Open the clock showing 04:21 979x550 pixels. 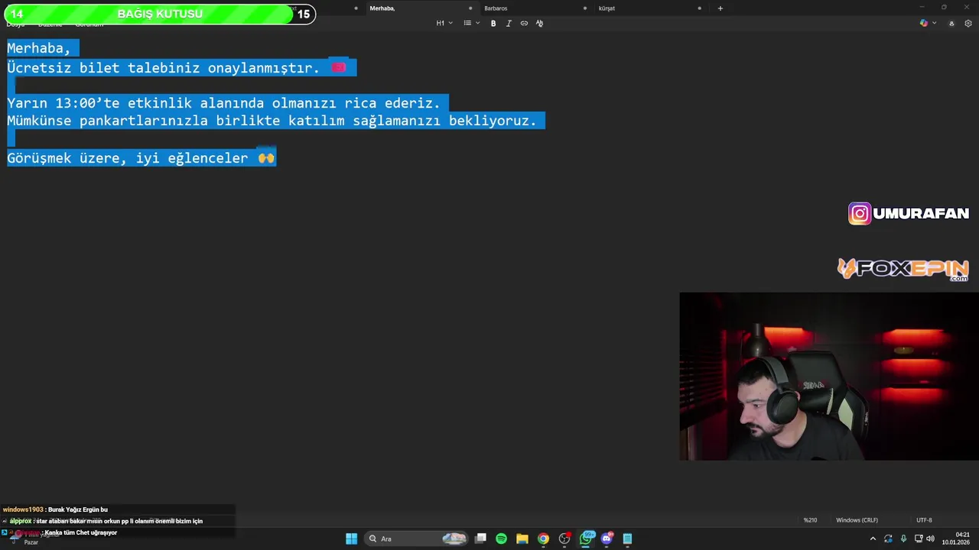pos(955,539)
